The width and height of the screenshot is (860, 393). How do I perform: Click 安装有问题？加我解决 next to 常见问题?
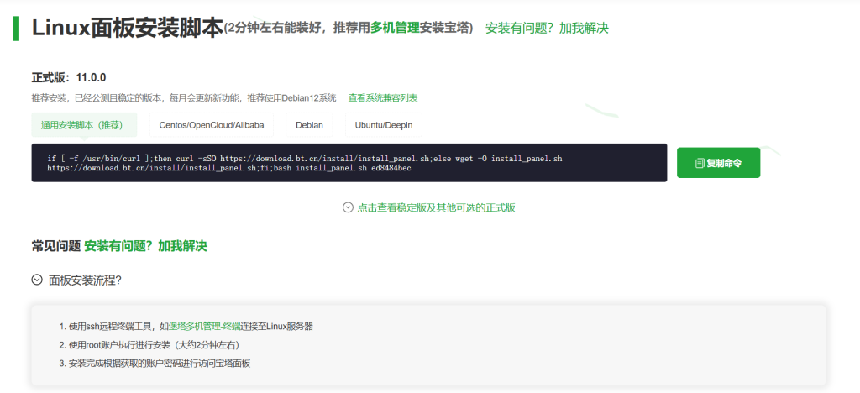[145, 246]
